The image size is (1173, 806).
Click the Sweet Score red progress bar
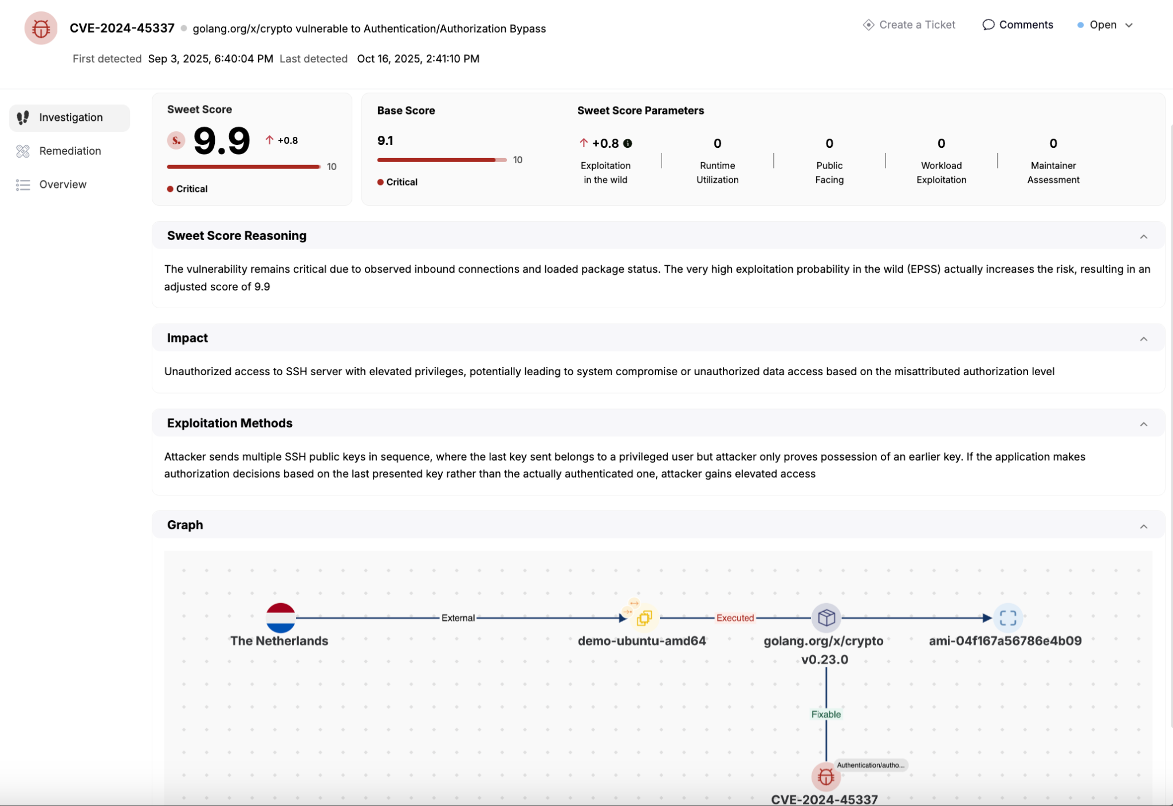click(x=243, y=167)
